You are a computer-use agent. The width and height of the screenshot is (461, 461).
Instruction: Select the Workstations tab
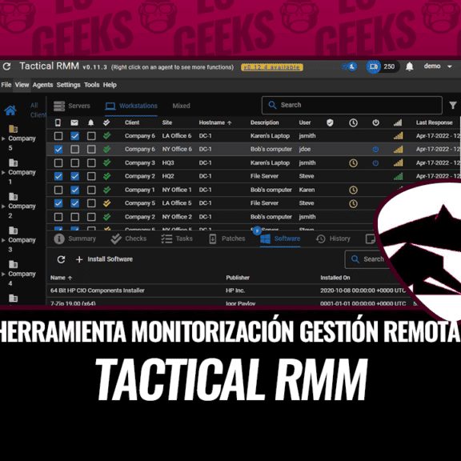(x=131, y=106)
